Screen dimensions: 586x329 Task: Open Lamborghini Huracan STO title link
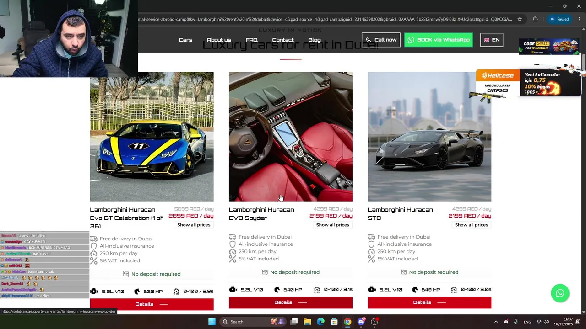click(x=400, y=214)
